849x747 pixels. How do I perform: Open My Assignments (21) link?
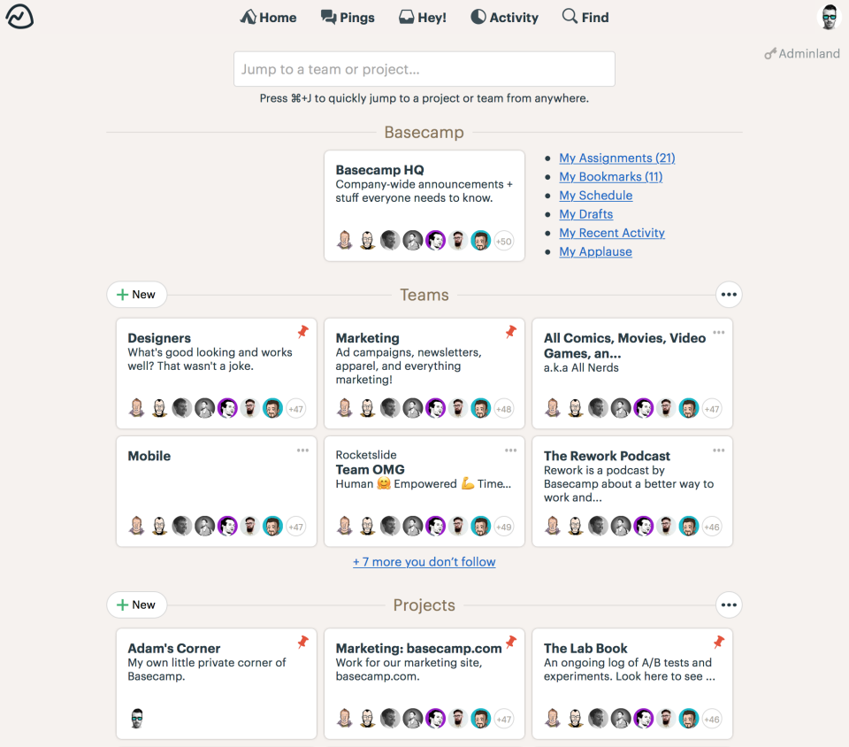click(x=616, y=158)
